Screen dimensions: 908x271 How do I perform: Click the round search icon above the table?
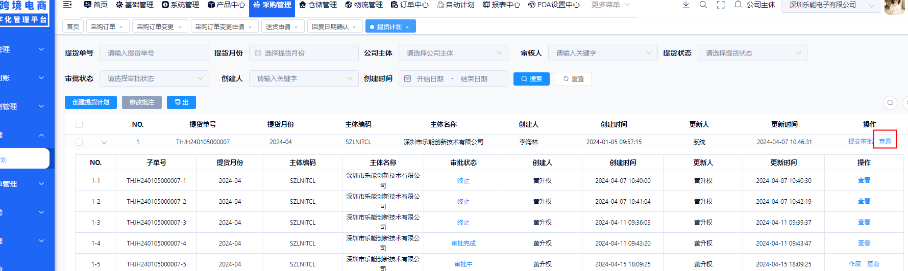[890, 102]
